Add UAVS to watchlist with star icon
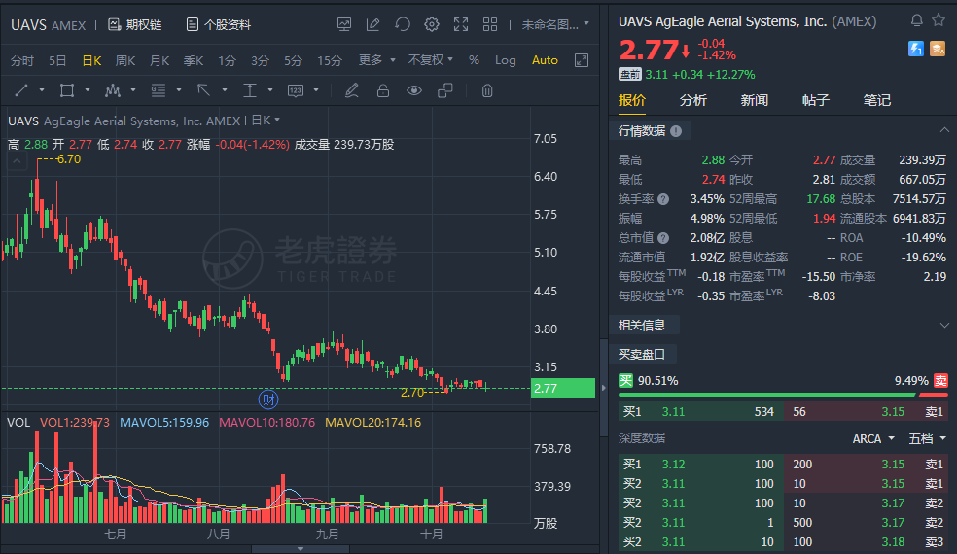957x554 pixels. pos(939,20)
